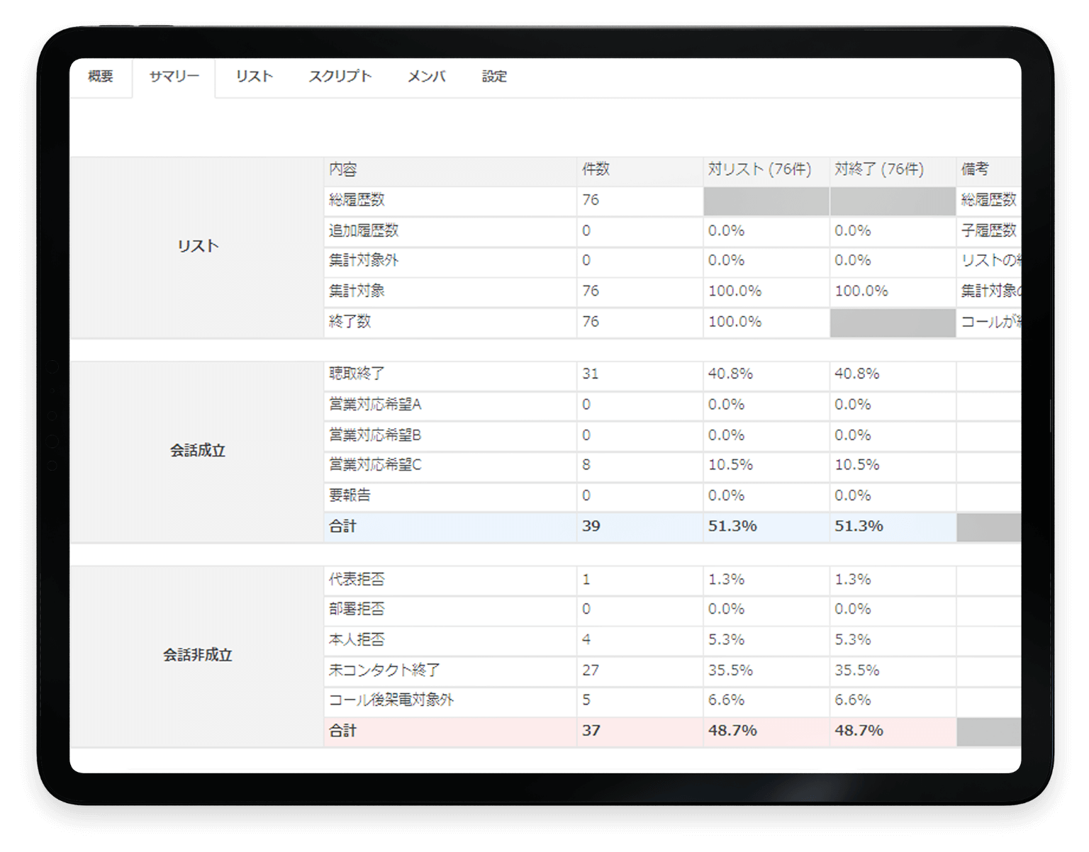1089x852 pixels.
Task: Click the 備考 column header
Action: [975, 169]
